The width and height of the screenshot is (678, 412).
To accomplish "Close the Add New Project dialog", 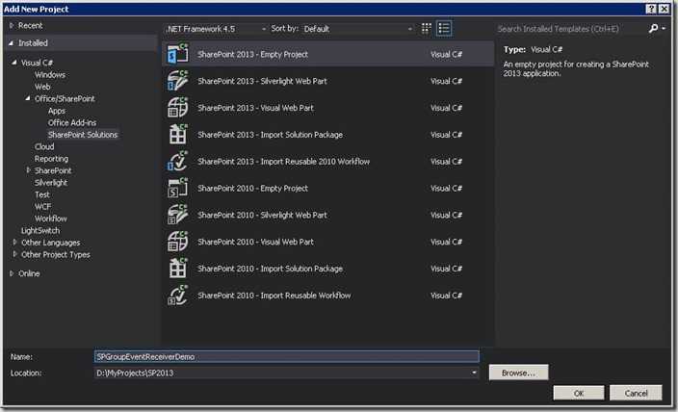I will [x=664, y=9].
